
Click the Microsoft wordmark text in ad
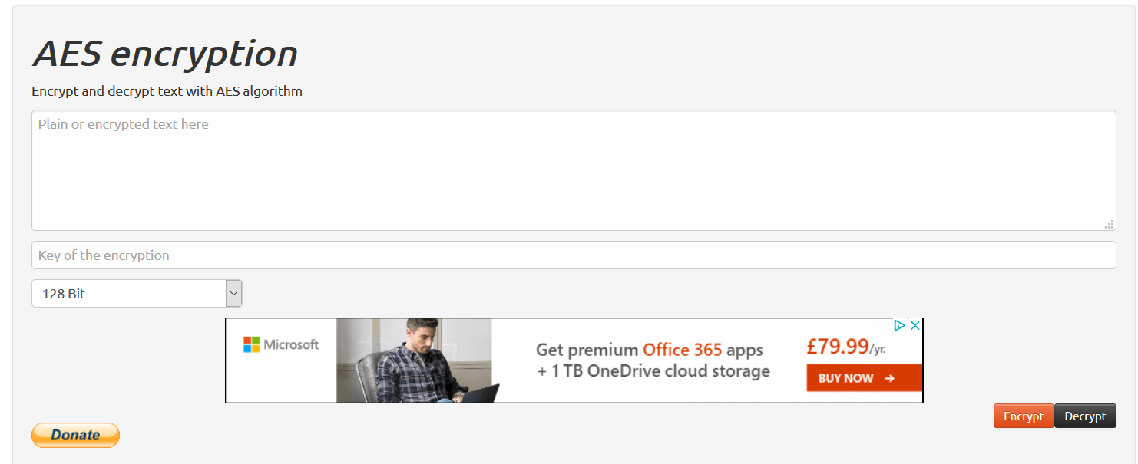[291, 344]
